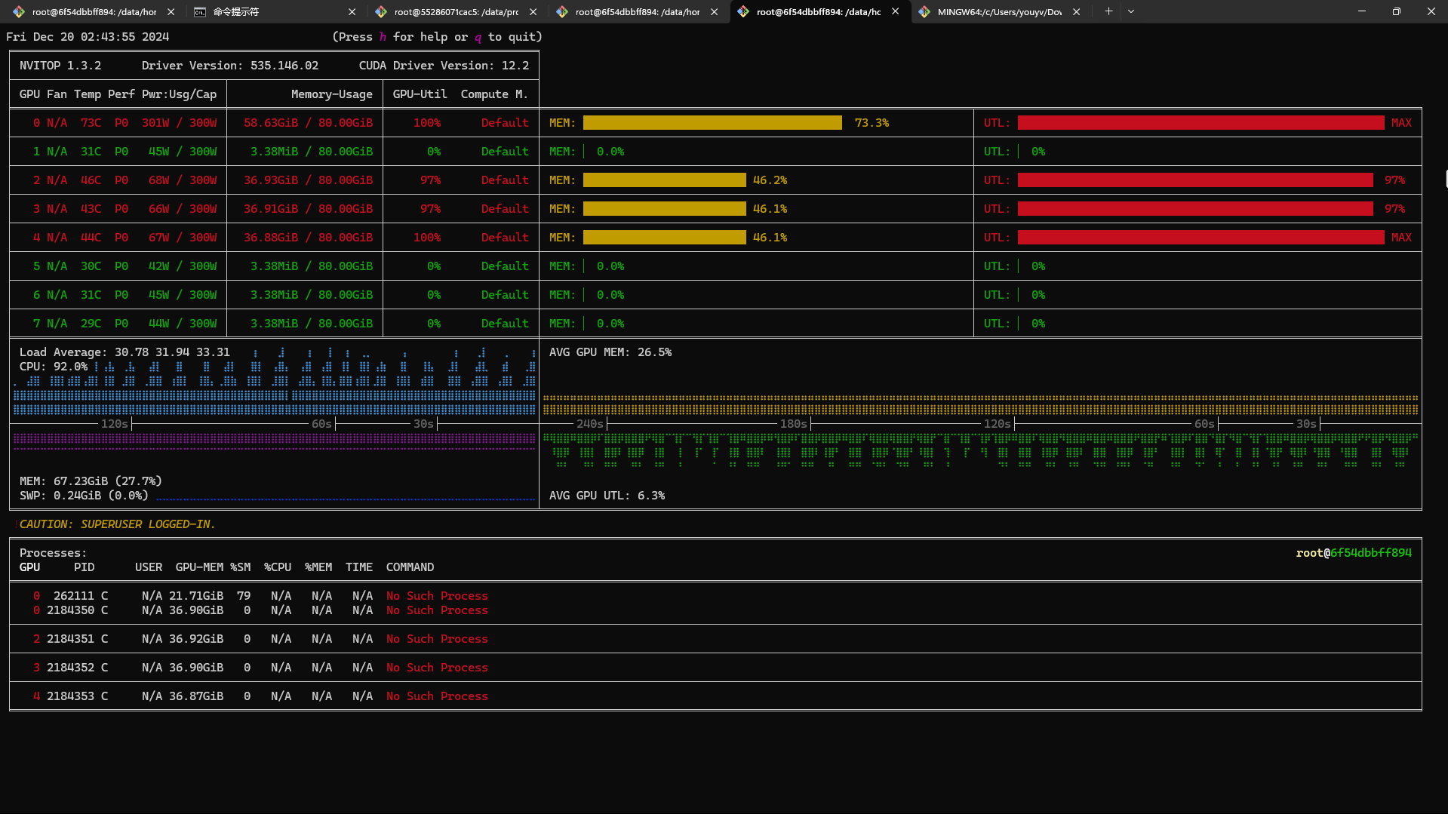
Task: Click GPU 7 temperature 29C
Action: [91, 324]
